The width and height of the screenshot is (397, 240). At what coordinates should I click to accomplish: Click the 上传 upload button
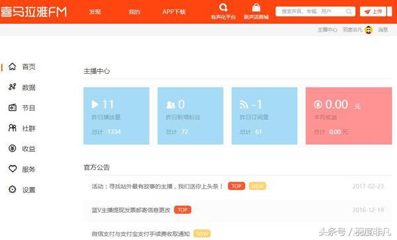tap(373, 12)
